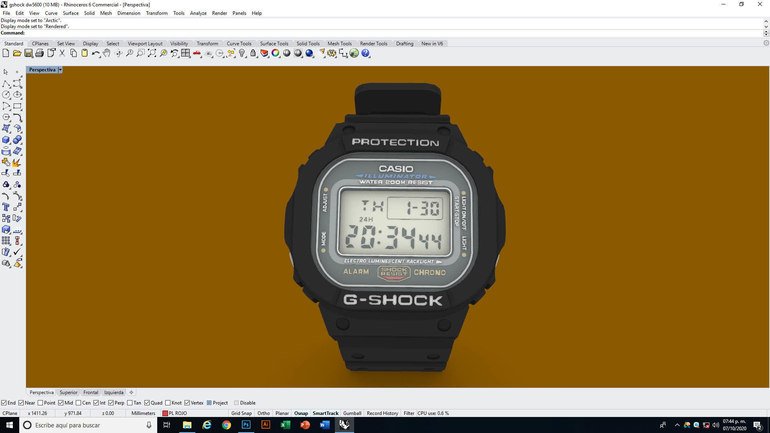Click the red PL ROJO layer color swatch
The image size is (770, 433).
pos(165,413)
